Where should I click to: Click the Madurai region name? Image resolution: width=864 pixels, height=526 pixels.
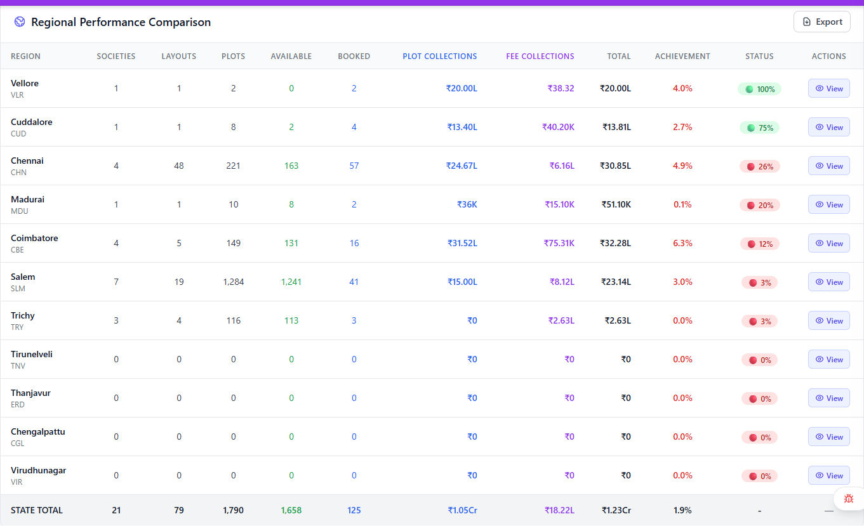point(28,199)
